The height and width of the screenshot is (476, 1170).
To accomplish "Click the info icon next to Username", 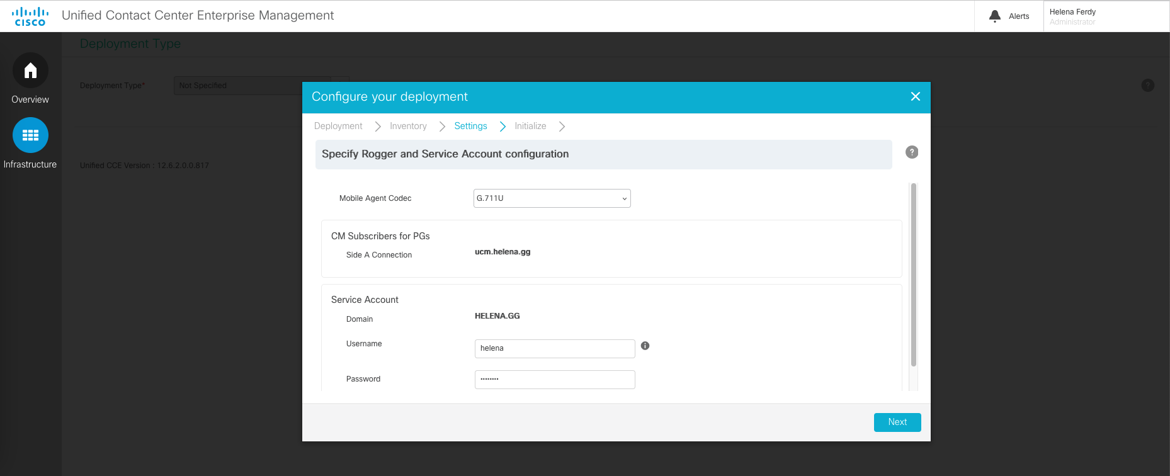I will pos(645,346).
